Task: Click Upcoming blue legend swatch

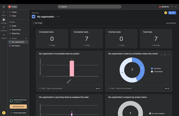Action: (152, 68)
